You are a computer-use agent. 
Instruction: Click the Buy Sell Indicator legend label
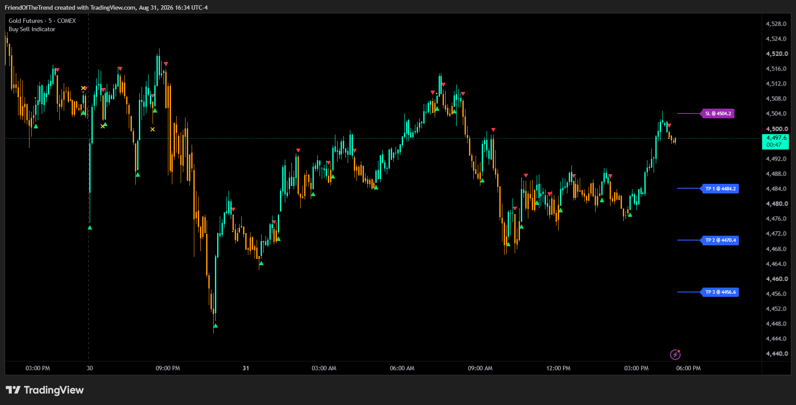tap(32, 29)
